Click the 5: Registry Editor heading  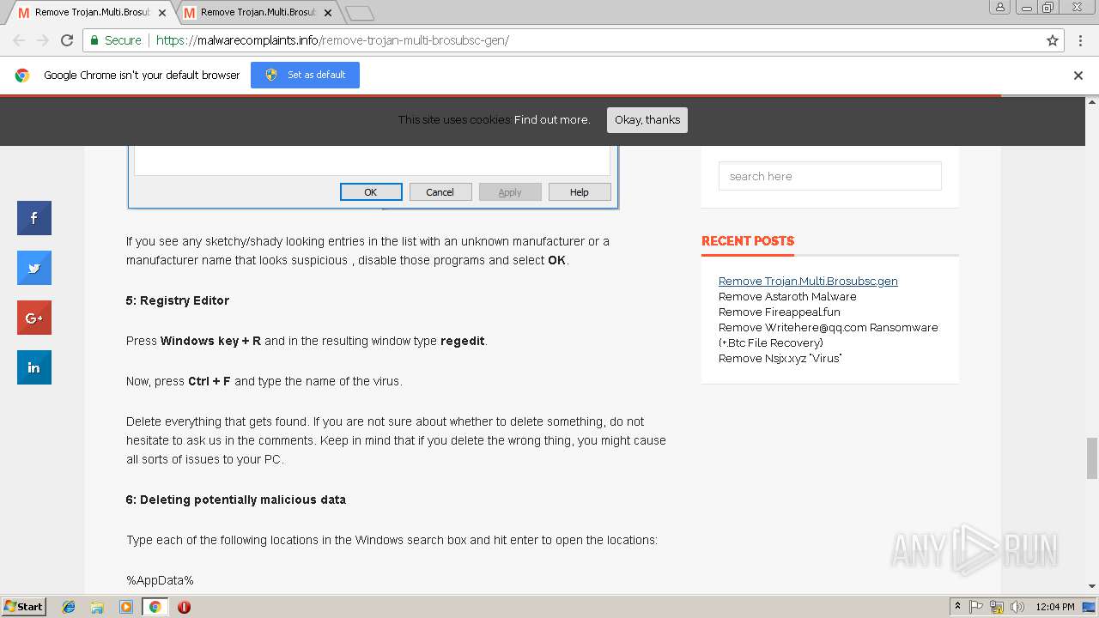178,300
